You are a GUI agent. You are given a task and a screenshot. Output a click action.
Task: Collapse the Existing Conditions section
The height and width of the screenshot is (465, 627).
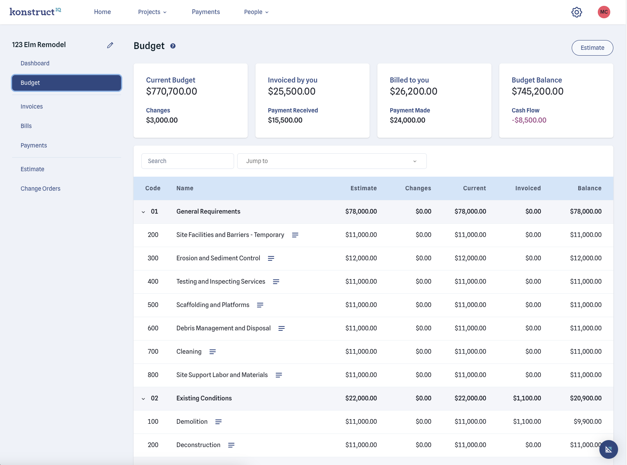point(143,398)
